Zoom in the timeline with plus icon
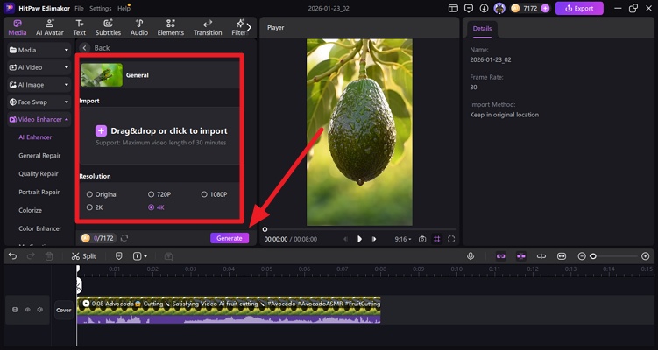The height and width of the screenshot is (350, 658). point(646,256)
